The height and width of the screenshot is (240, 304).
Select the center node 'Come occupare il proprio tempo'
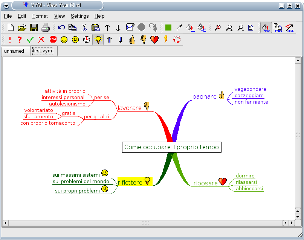(171, 147)
